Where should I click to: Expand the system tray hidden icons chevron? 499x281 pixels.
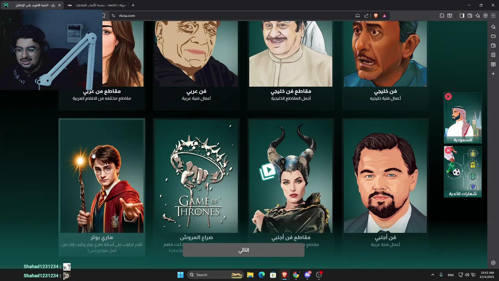[432, 275]
